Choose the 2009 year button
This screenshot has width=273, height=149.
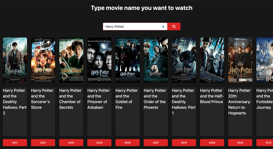212,143
